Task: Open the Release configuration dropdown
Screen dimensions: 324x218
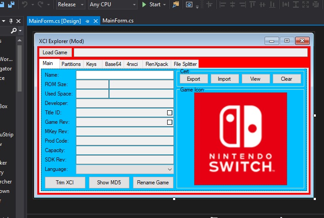Action: pyautogui.click(x=71, y=4)
